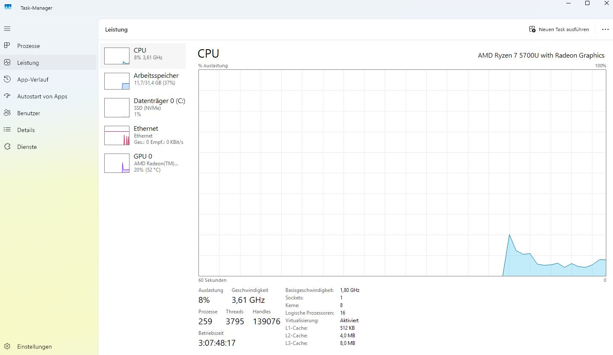This screenshot has width=613, height=355.
Task: Click the Prozesse count 259
Action: [x=205, y=322]
